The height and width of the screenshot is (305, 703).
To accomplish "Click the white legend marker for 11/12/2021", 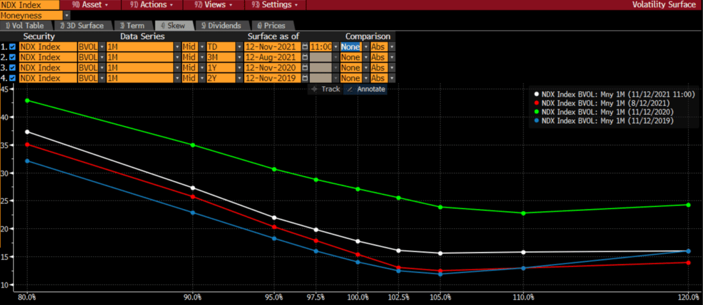I will pyautogui.click(x=536, y=95).
